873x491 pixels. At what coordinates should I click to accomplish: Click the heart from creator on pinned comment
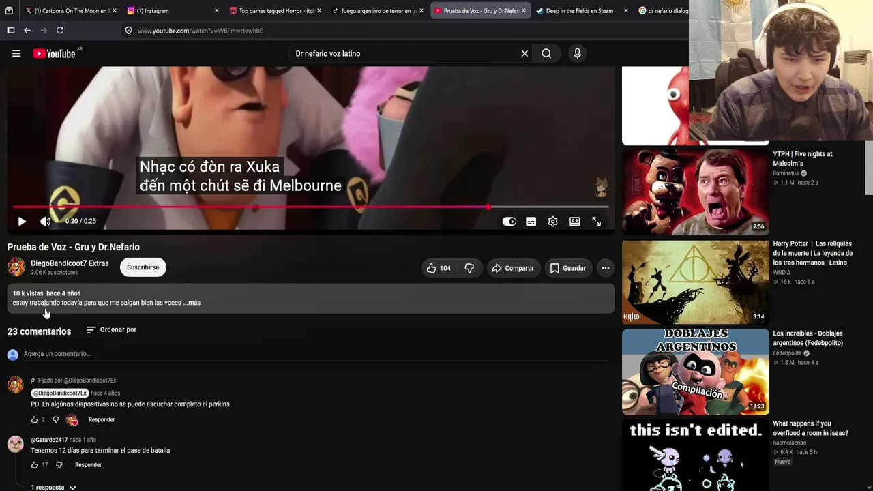72,420
